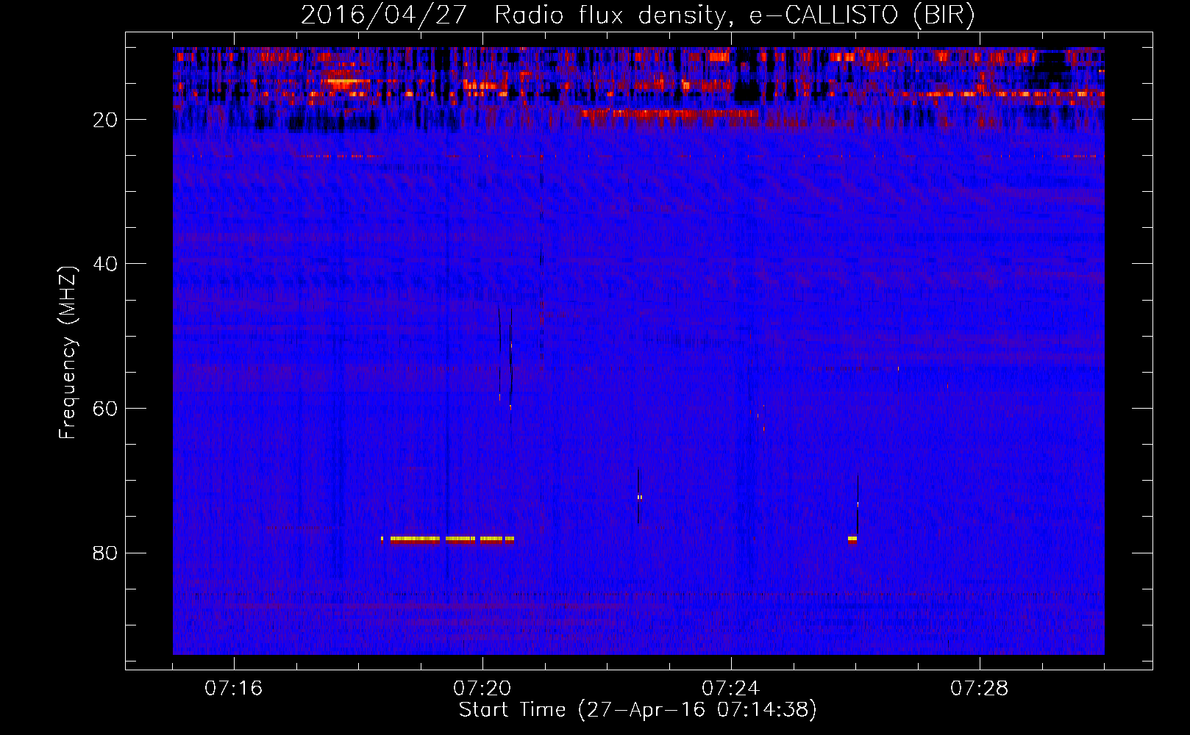Click the long yellow emission line near 80 MHz
1190x735 pixels.
pyautogui.click(x=448, y=539)
